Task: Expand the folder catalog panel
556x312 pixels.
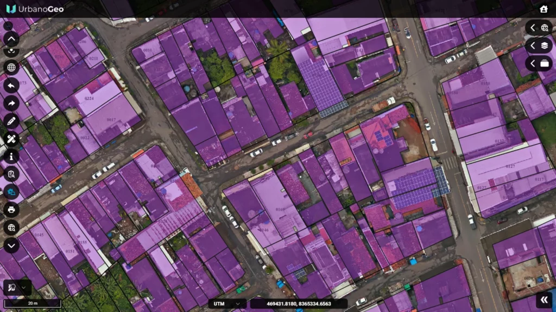Action: click(539, 64)
